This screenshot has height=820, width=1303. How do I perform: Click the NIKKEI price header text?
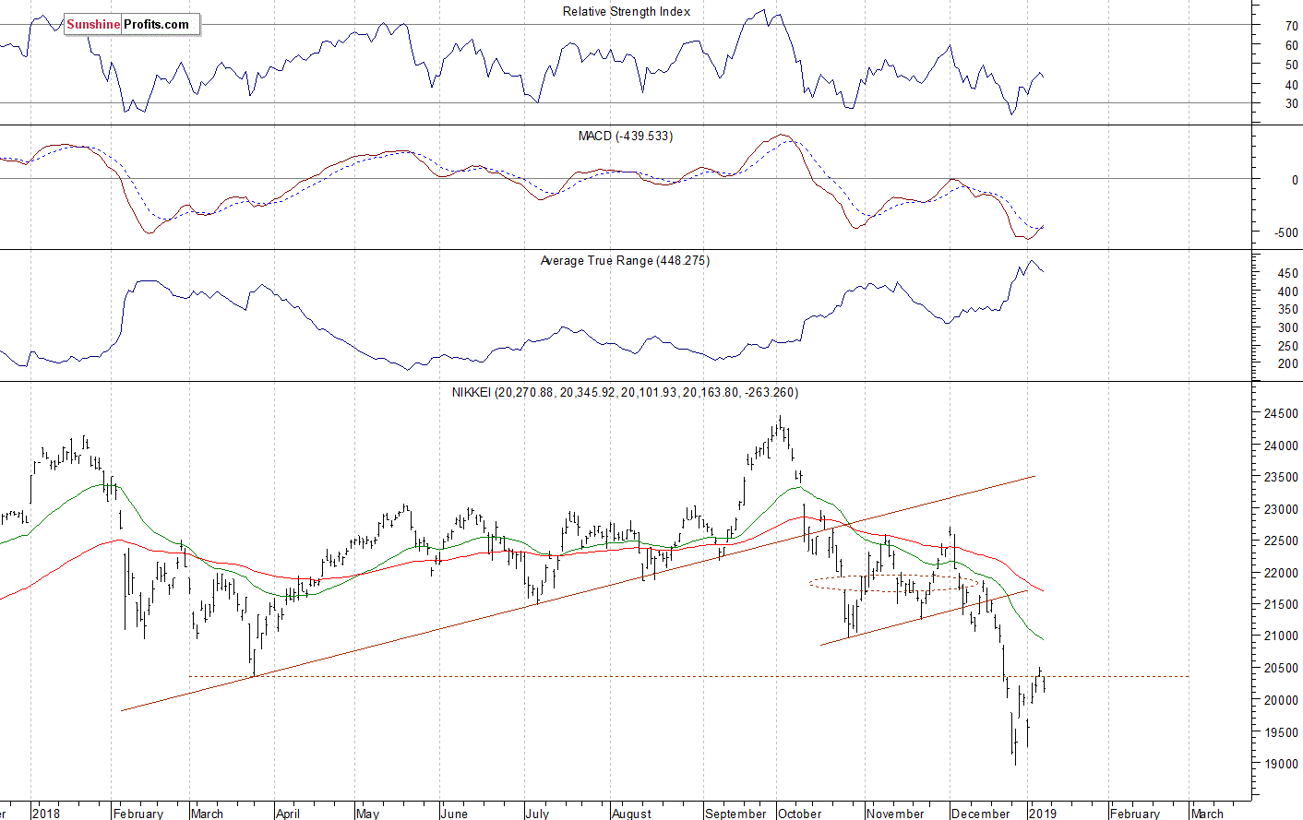pyautogui.click(x=625, y=392)
